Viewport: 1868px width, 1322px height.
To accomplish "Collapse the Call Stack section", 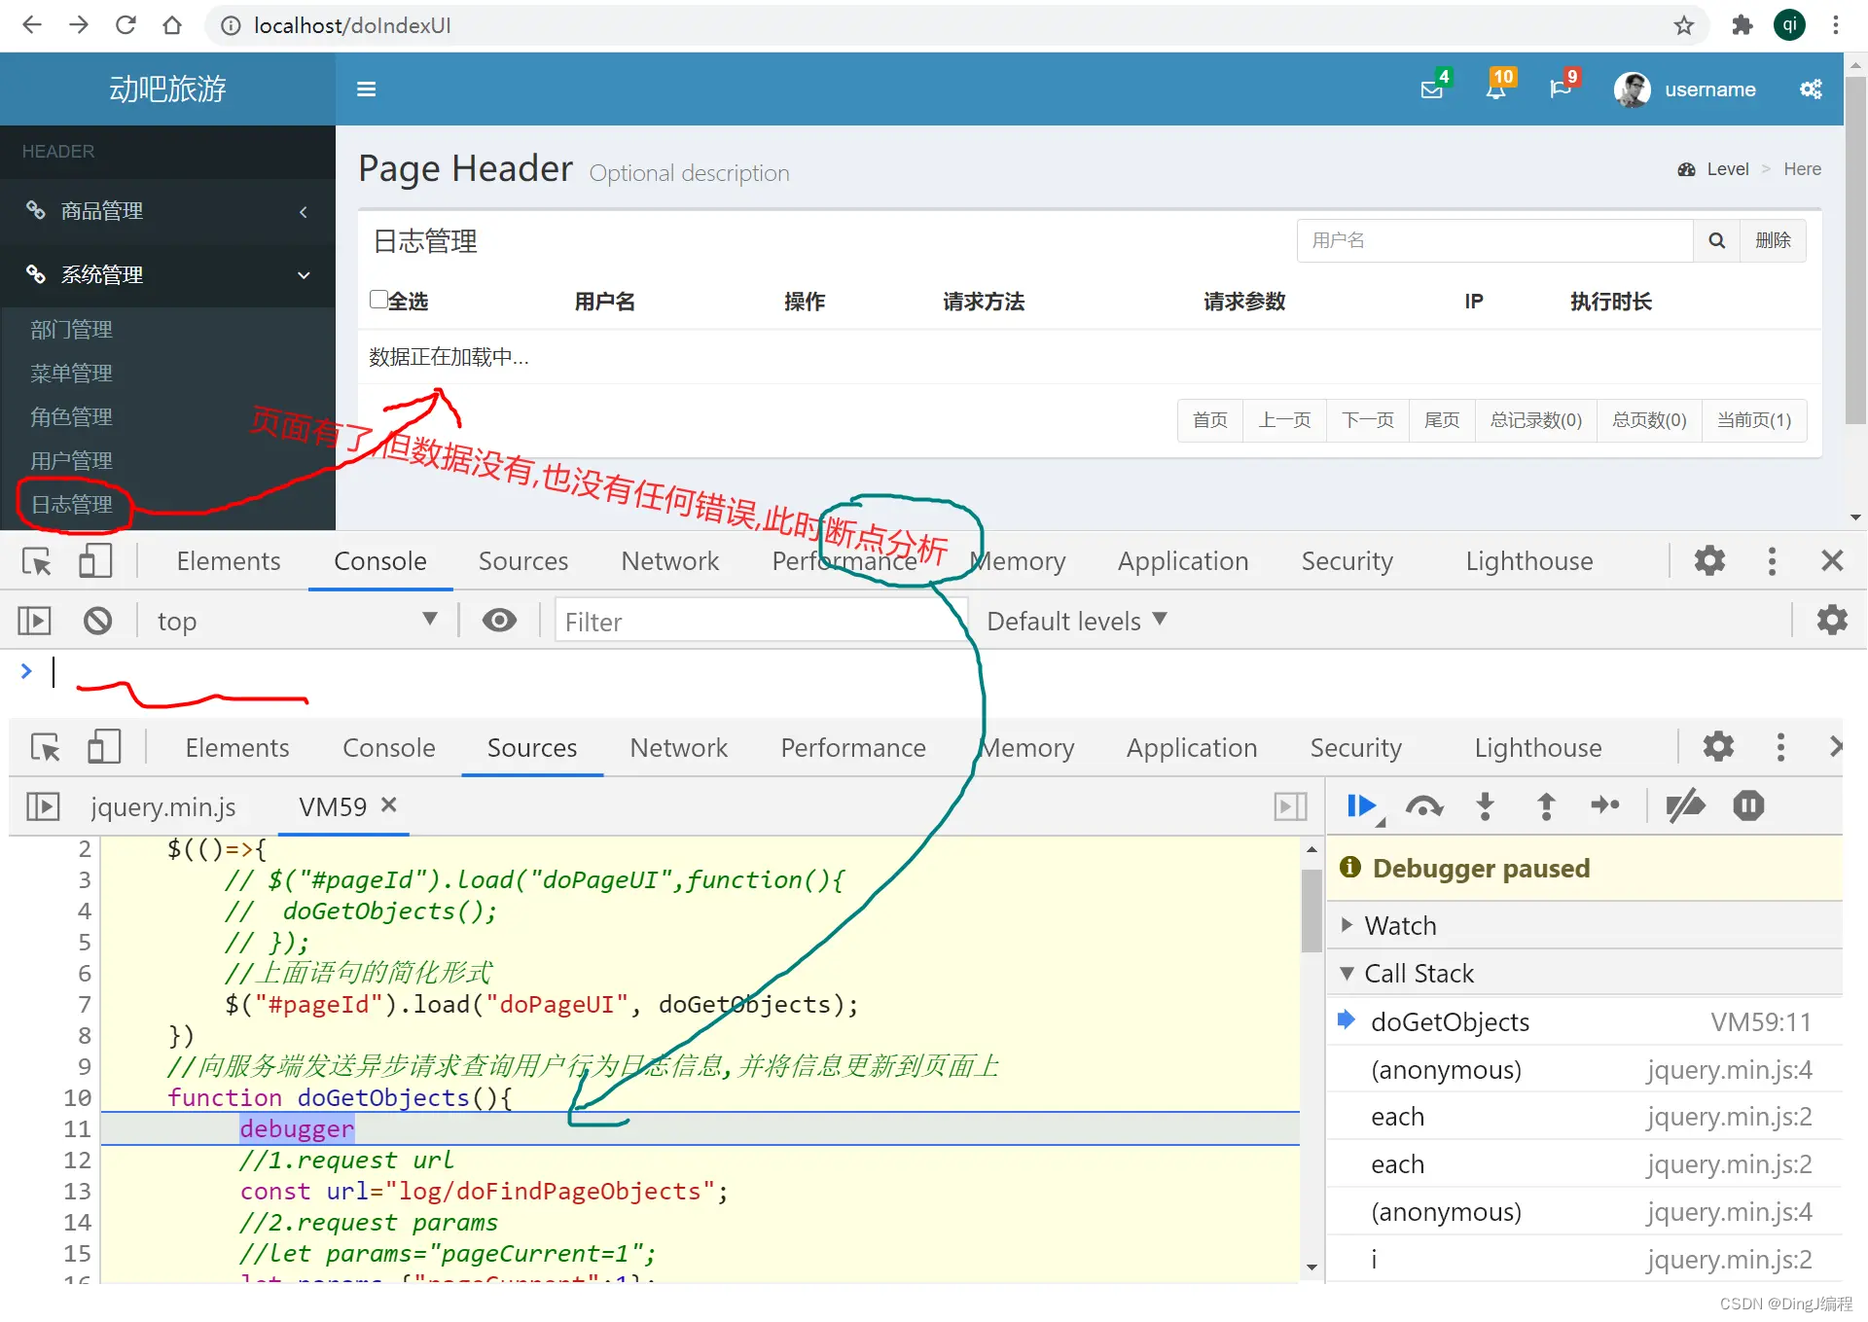I will [1348, 973].
